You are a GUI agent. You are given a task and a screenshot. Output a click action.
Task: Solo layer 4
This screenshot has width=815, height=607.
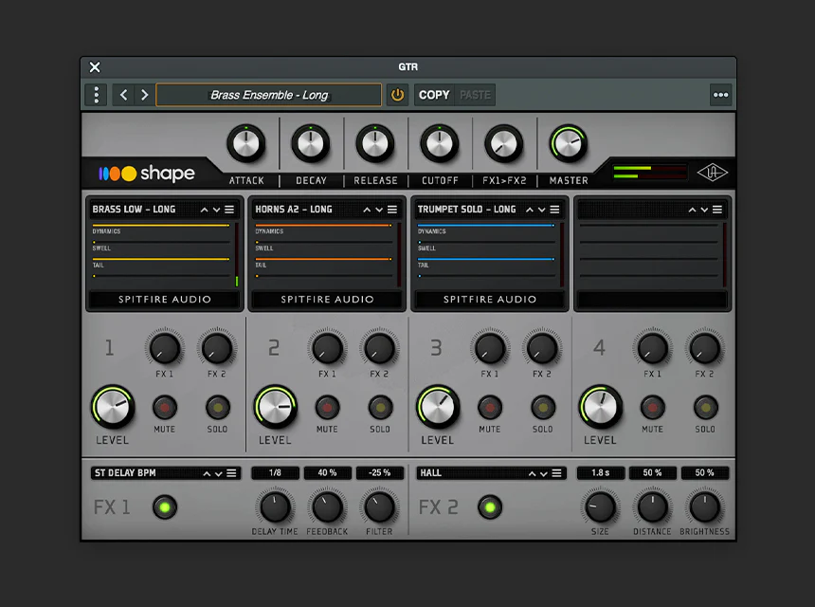pyautogui.click(x=705, y=408)
